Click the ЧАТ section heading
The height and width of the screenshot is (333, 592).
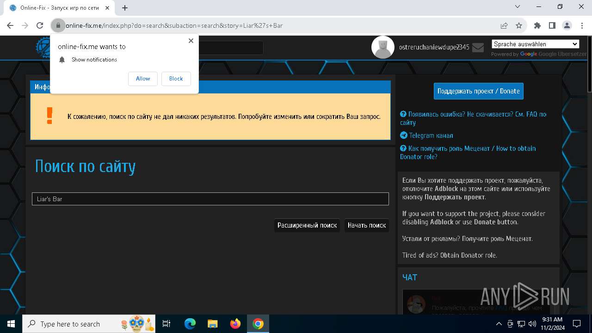tap(410, 277)
